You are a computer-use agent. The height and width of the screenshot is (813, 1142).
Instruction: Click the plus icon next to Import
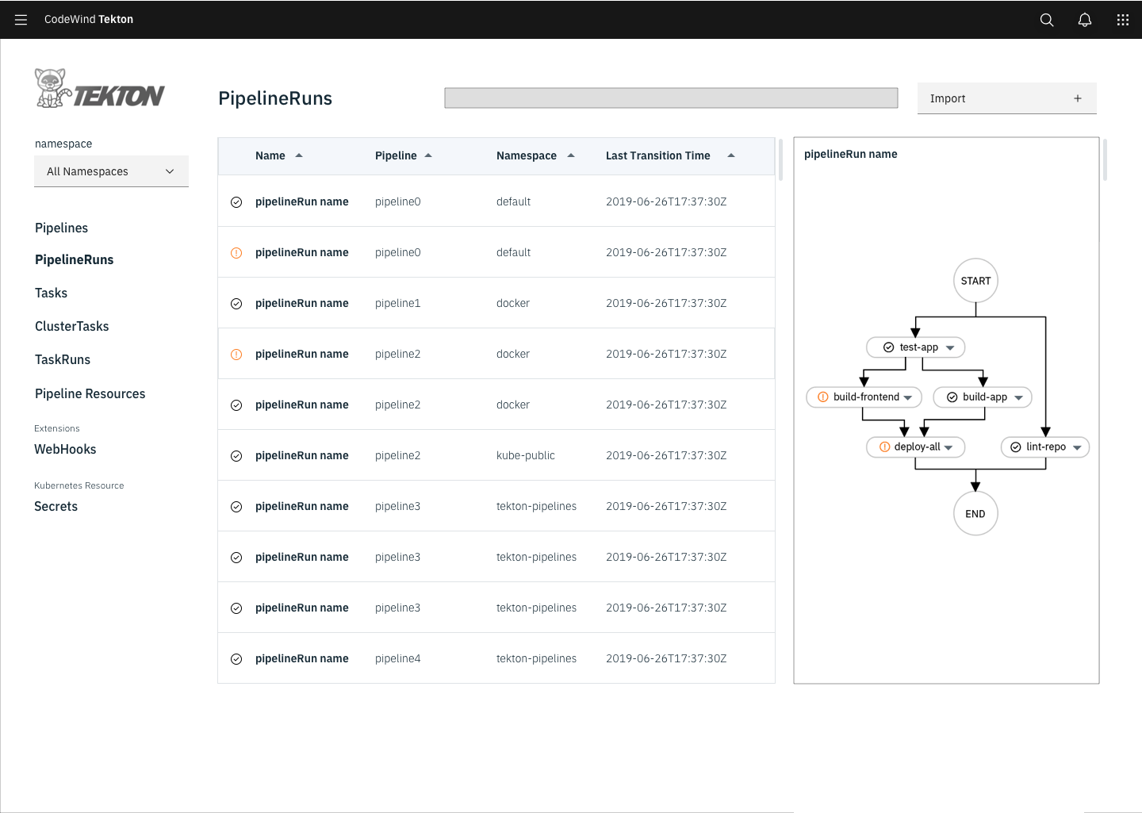[1078, 98]
